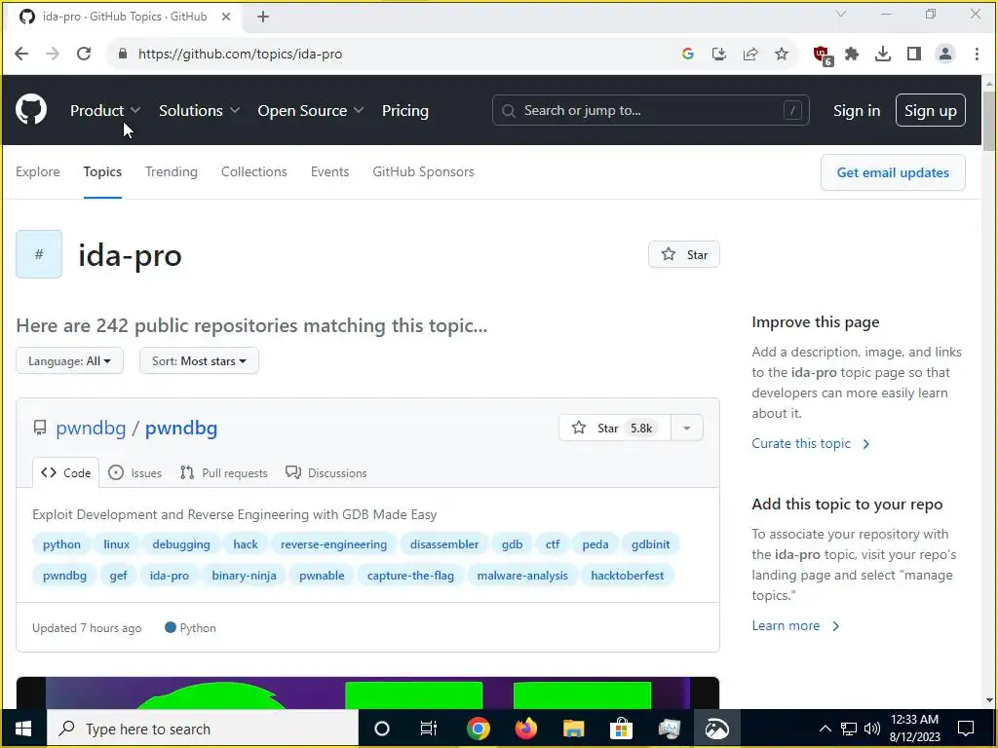Open the Learn more link

(795, 626)
